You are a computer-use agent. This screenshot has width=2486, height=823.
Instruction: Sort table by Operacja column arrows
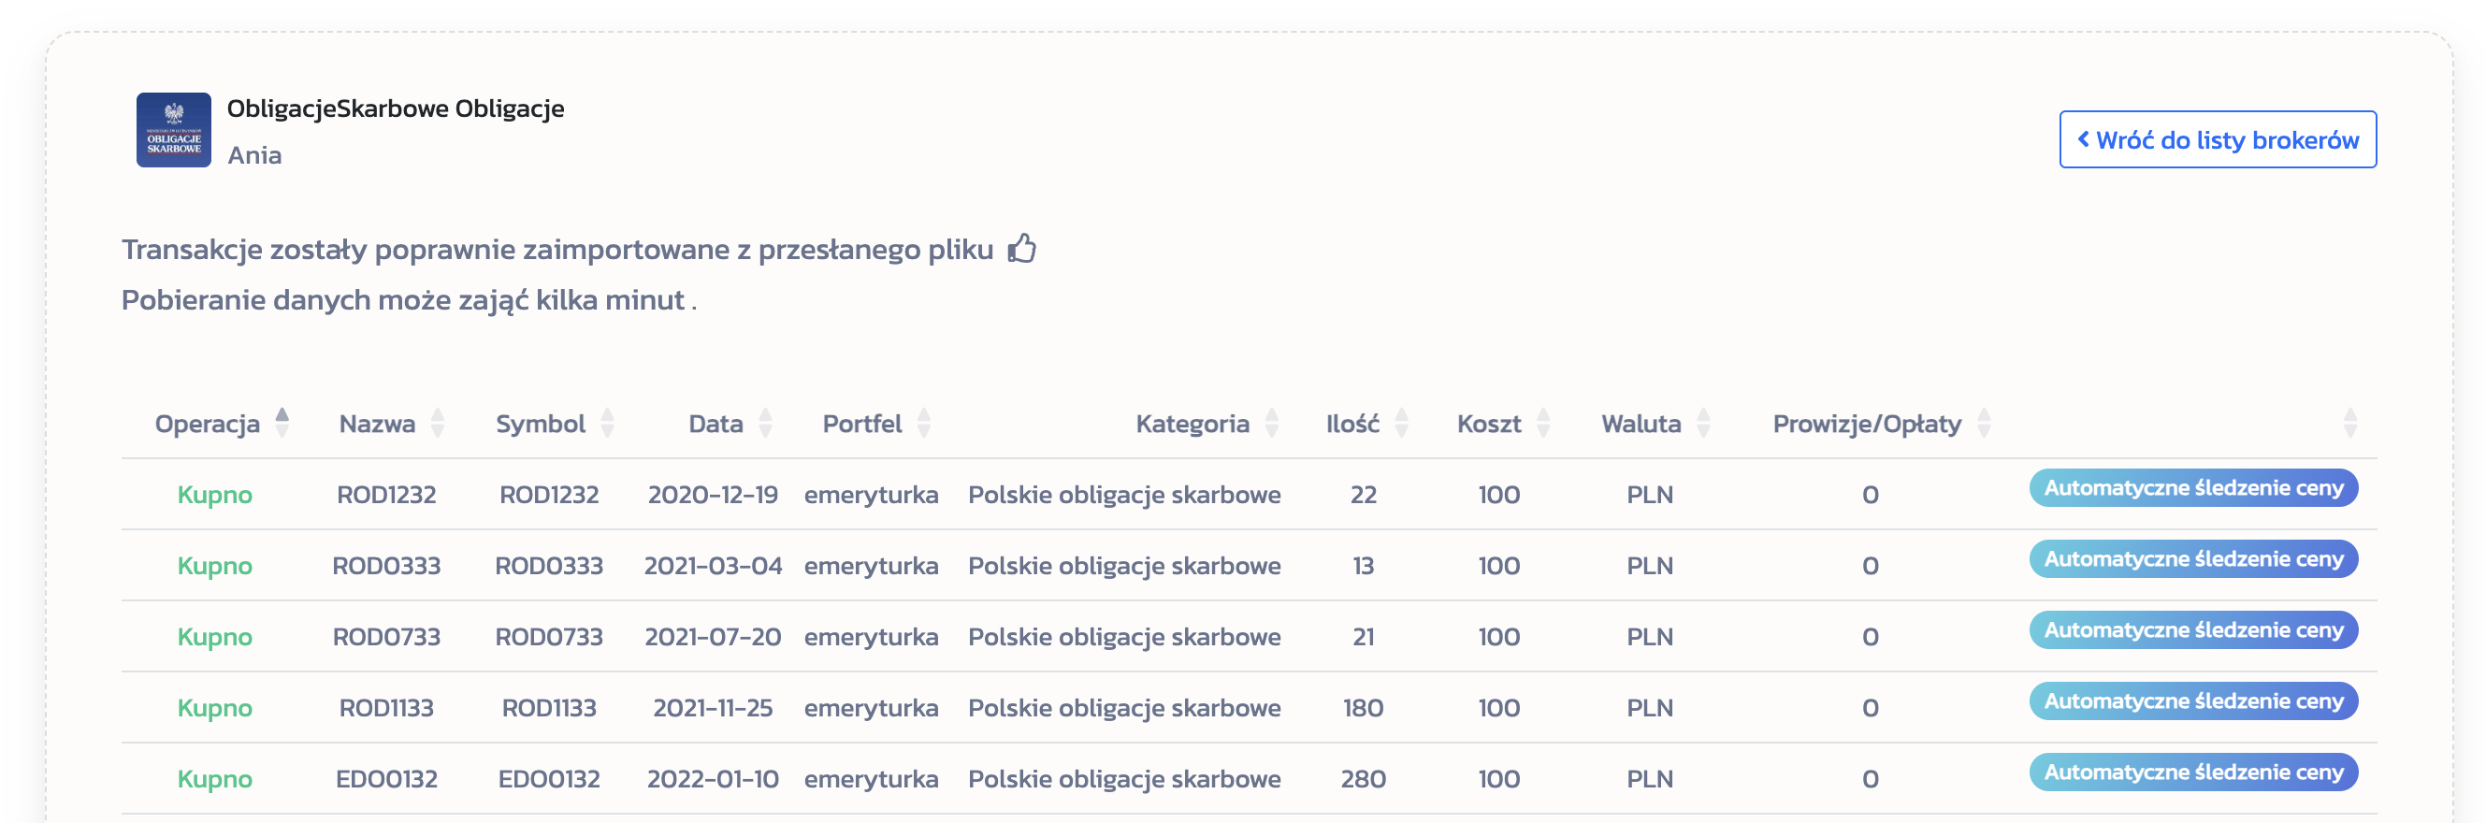[282, 423]
